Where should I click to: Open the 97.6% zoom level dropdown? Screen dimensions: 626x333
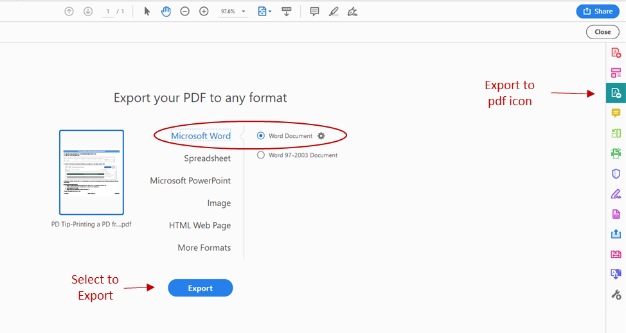233,12
